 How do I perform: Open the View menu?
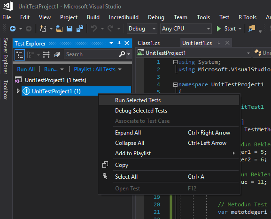pos(45,17)
